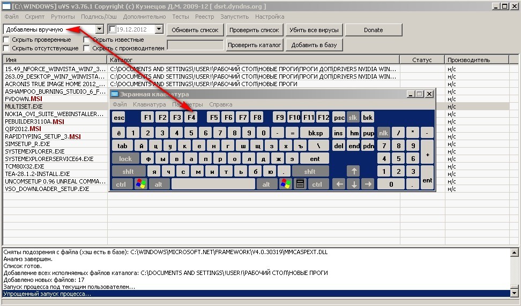521x306 pixels.
Task: Click the empty field beside 'Скрыть с производителем'
Action: point(195,45)
